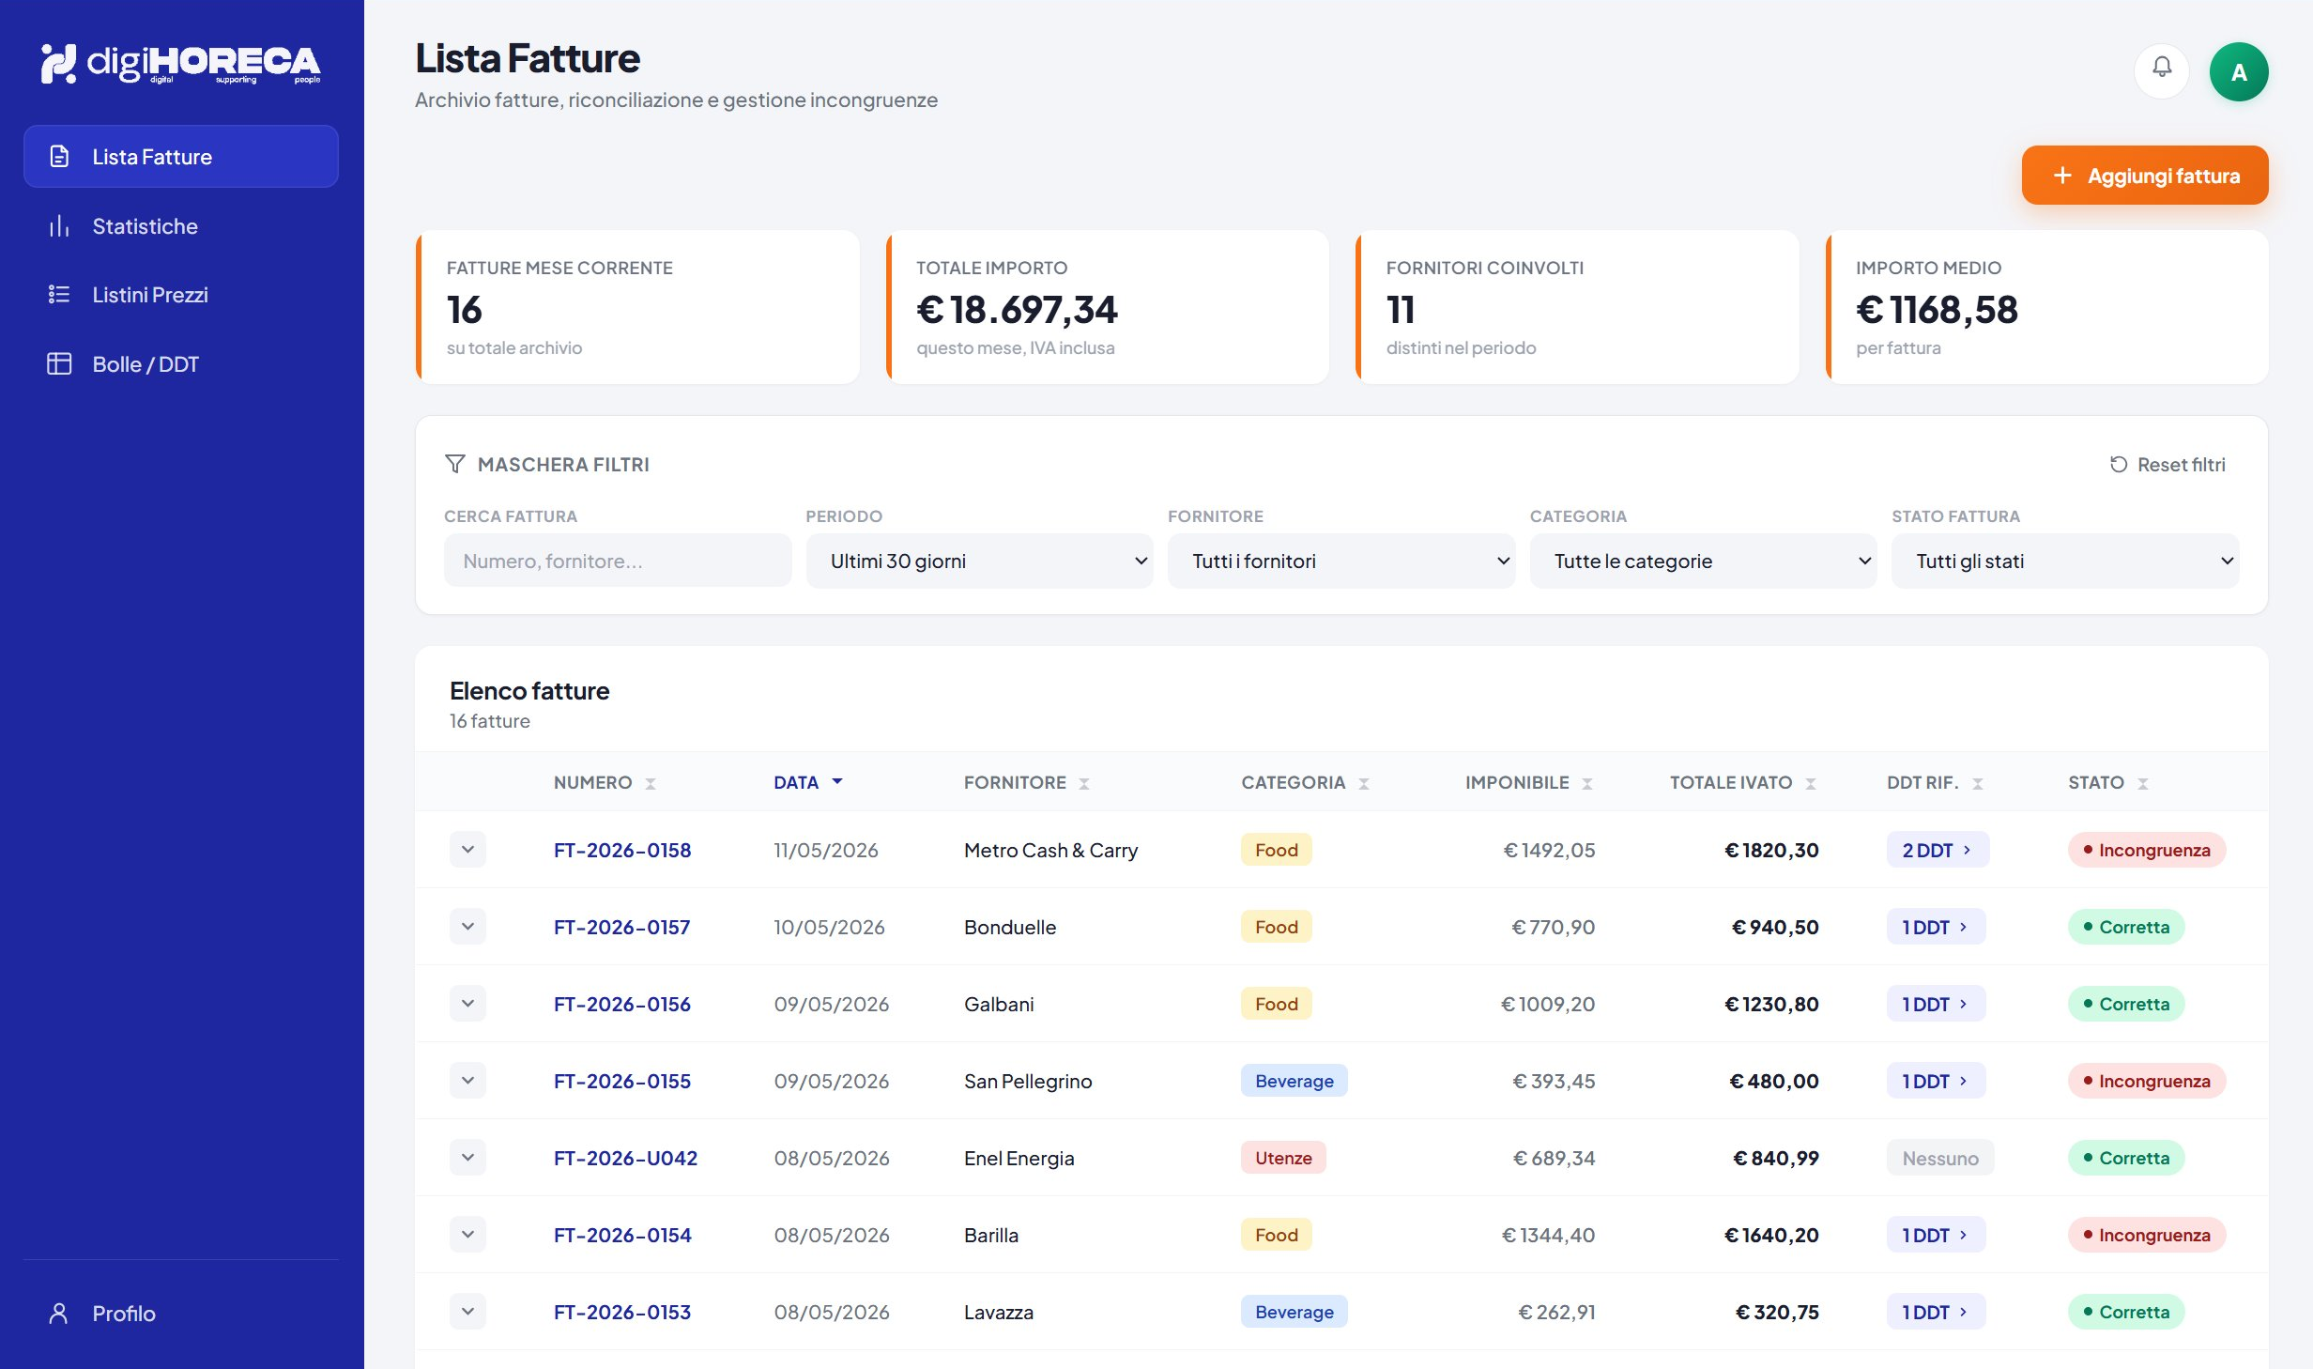Click the Bolle / DDT table icon

pyautogui.click(x=59, y=364)
